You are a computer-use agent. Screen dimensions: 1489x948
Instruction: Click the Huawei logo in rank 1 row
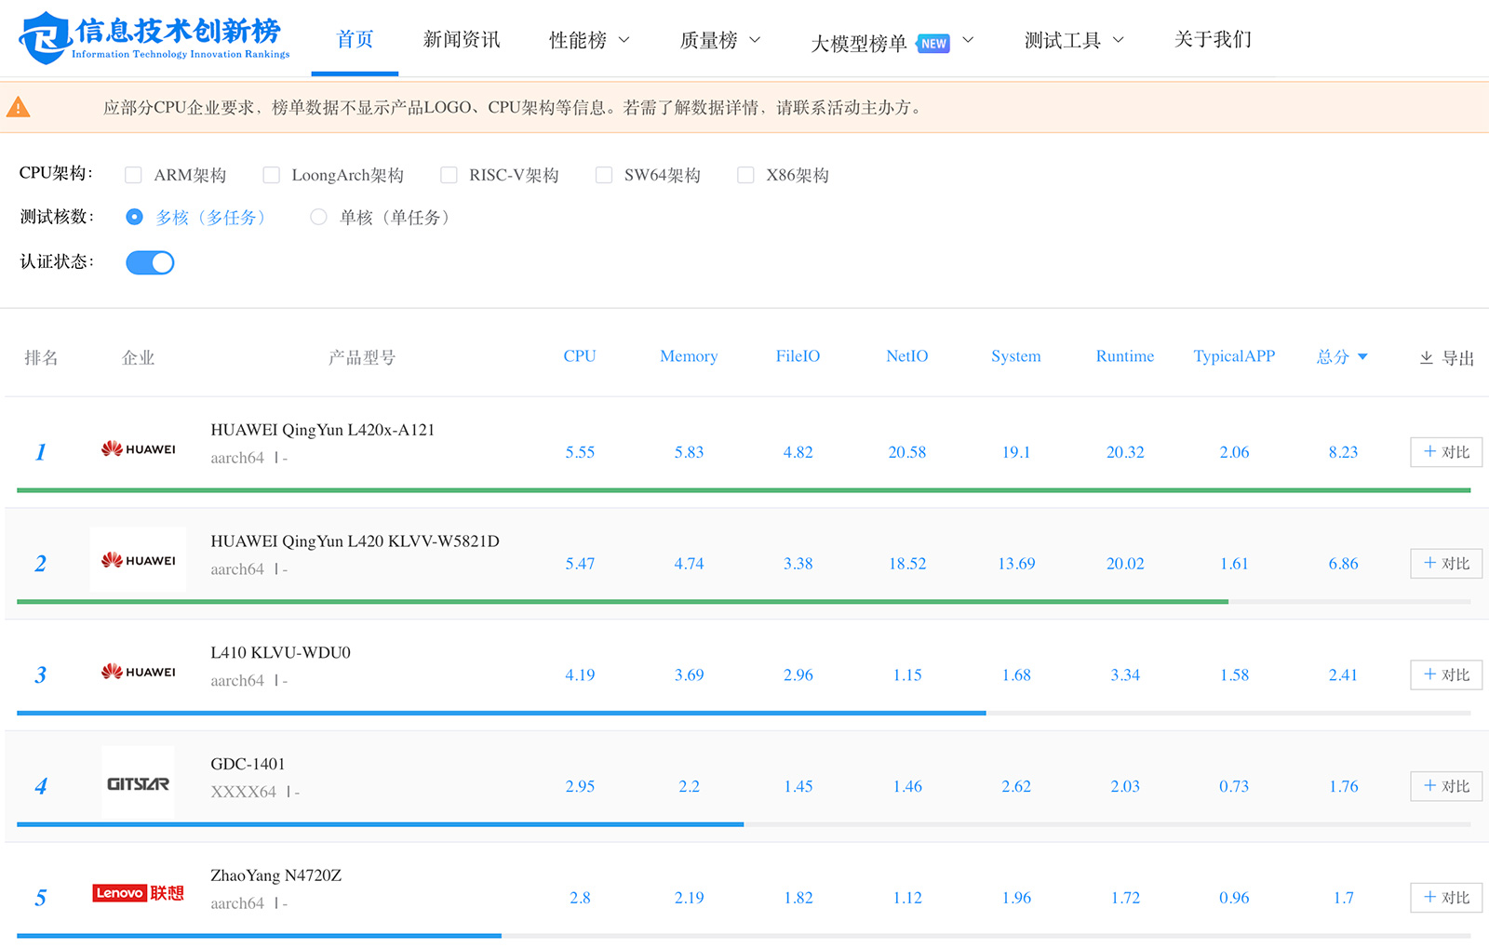[x=138, y=449]
